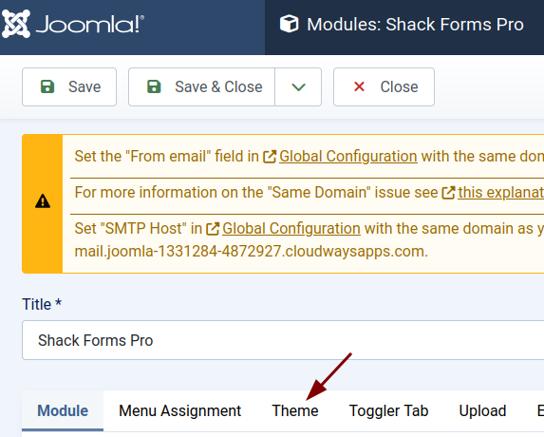Viewport: 544px width, 437px height.
Task: Click external-link icon before "this explanation"
Action: (x=448, y=193)
